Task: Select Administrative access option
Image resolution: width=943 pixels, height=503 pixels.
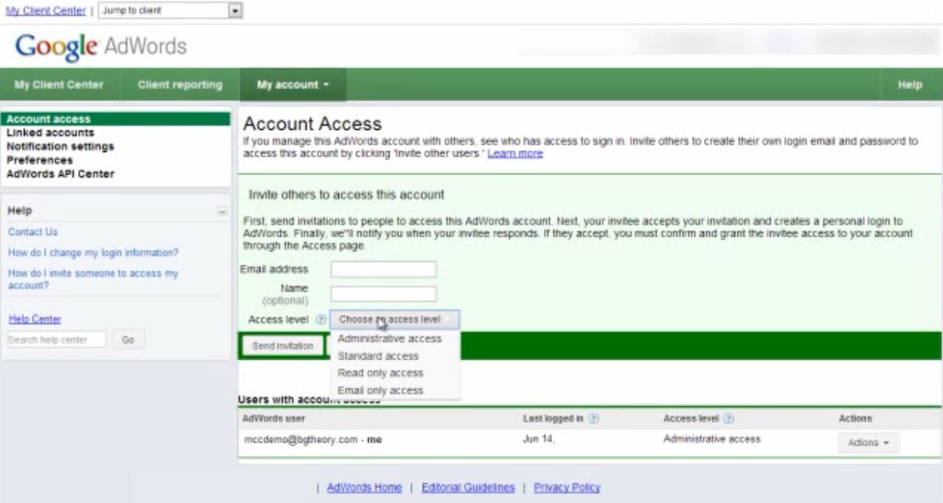Action: (x=389, y=338)
